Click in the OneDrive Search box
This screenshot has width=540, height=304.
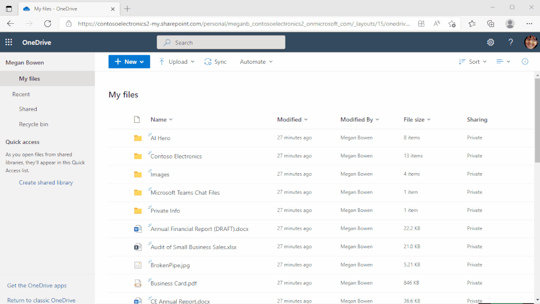[x=221, y=42]
